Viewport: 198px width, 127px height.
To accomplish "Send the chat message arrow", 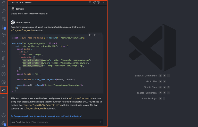I will [101, 122].
